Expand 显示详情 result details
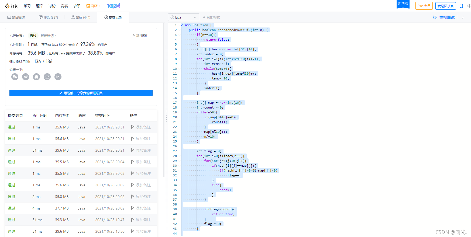The image size is (471, 237). click(48, 36)
